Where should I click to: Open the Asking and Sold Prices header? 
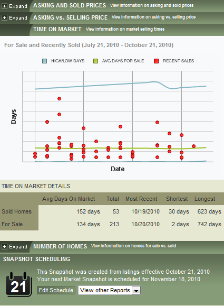tap(70, 5)
